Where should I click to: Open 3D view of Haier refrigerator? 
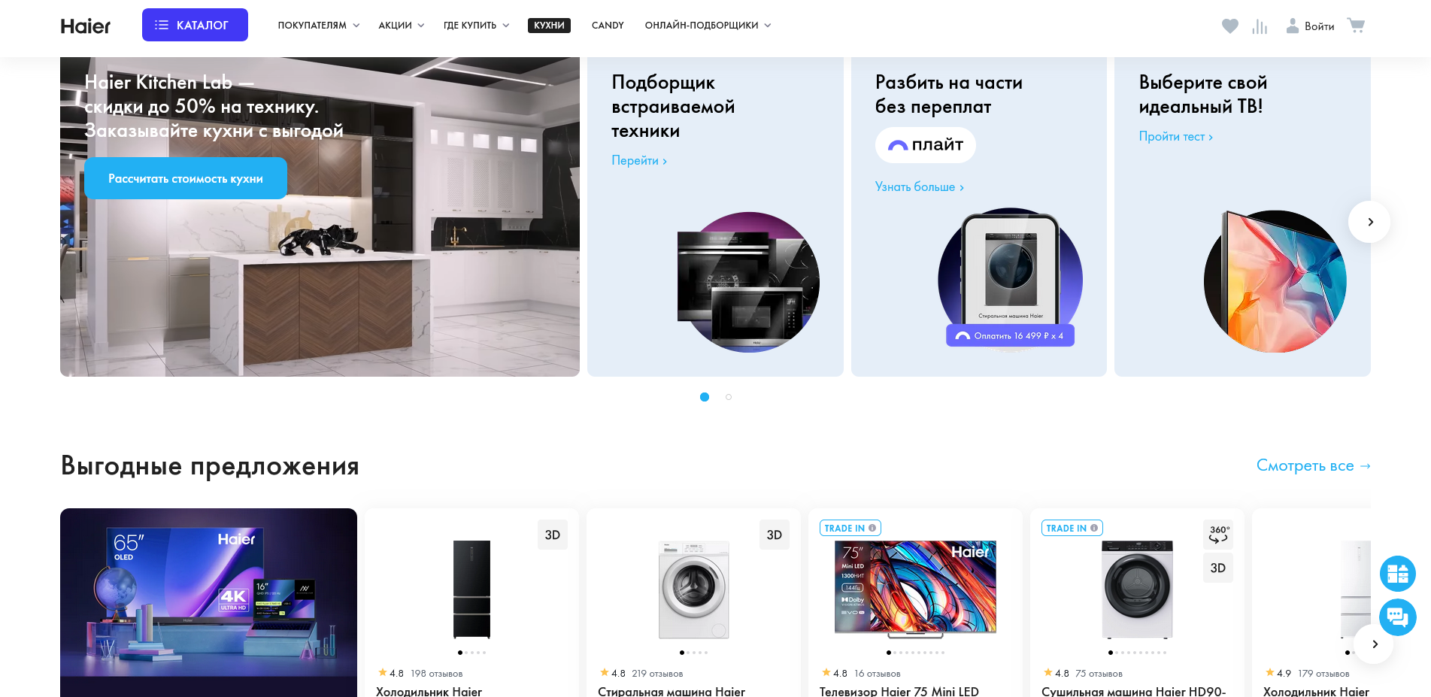coord(552,535)
